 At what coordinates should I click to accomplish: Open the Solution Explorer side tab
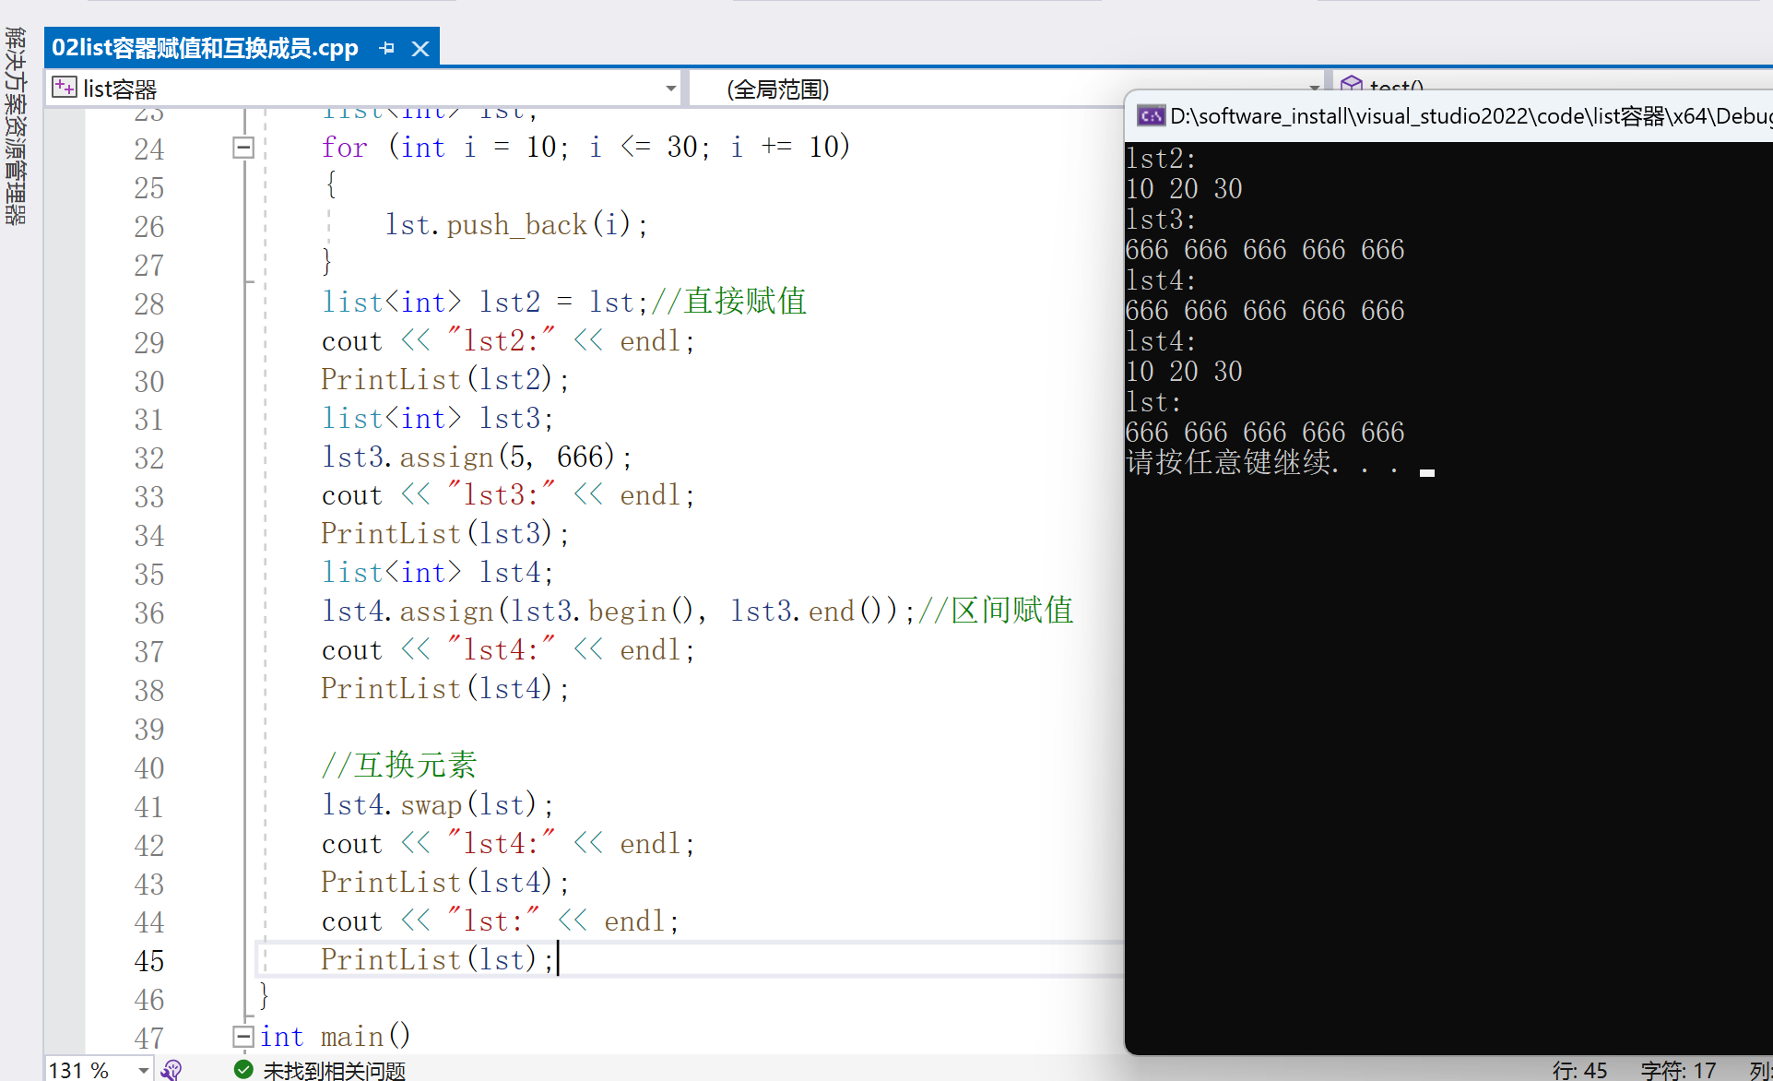tap(15, 125)
